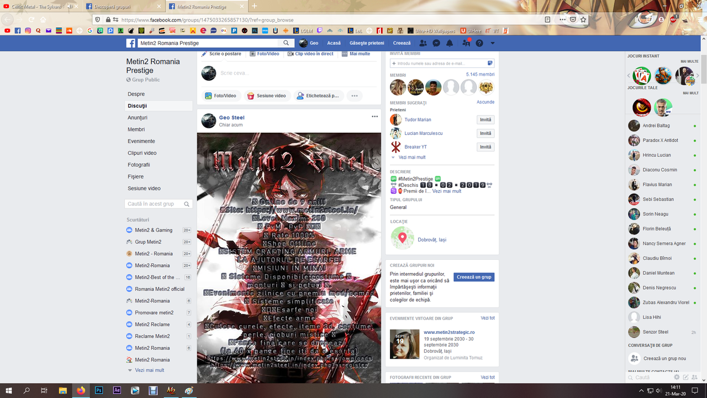This screenshot has height=398, width=707.
Task: Select the Despre menu item
Action: pos(159,94)
